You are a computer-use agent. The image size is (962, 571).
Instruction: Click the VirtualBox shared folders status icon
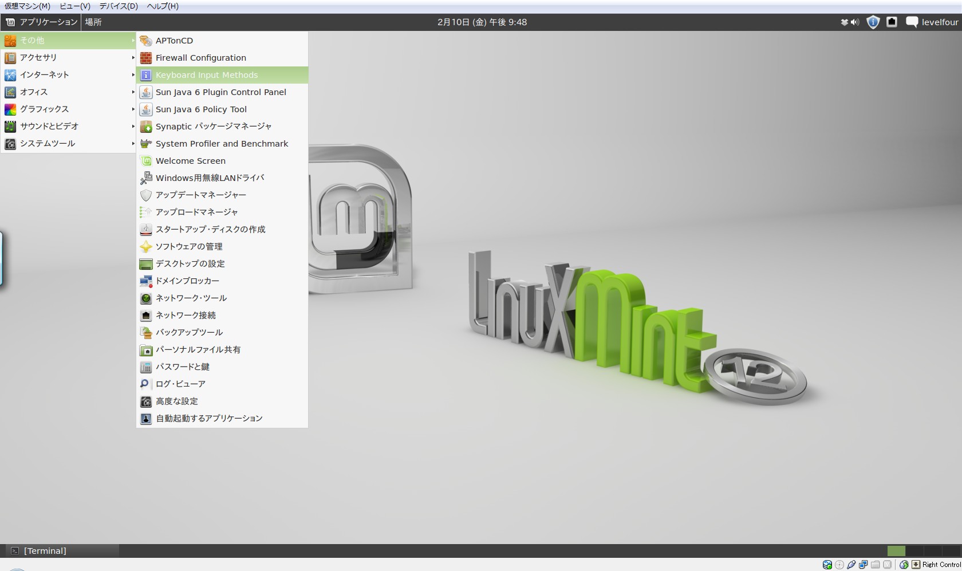(x=876, y=565)
